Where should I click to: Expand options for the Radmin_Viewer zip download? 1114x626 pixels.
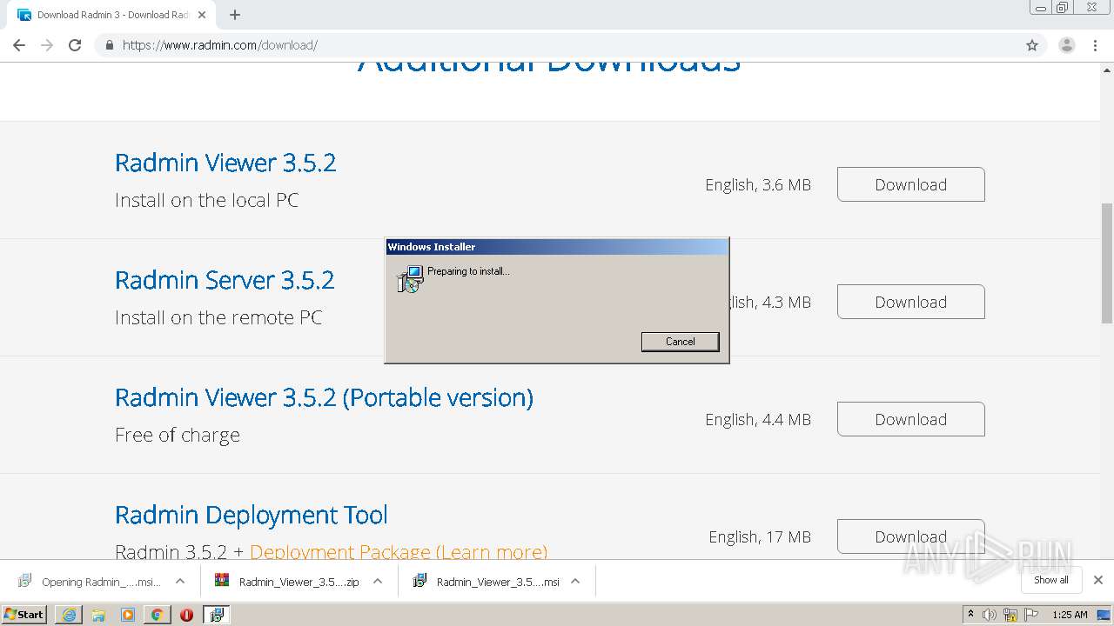click(x=378, y=582)
